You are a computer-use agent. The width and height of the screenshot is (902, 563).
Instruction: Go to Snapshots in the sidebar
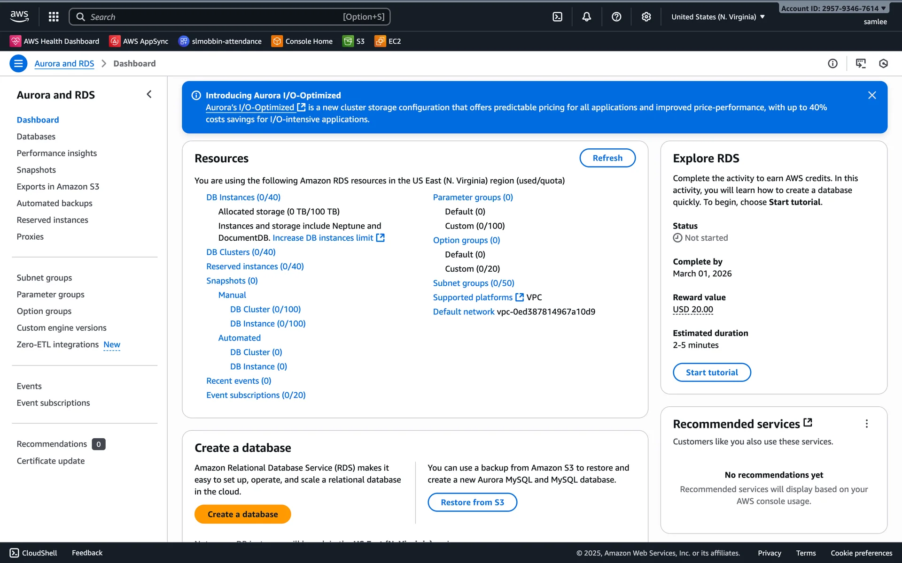tap(36, 170)
